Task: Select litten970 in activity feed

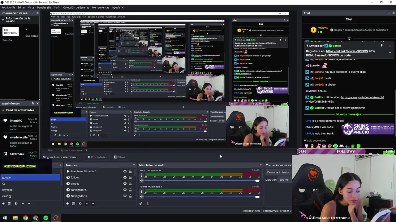Action: click(16, 121)
